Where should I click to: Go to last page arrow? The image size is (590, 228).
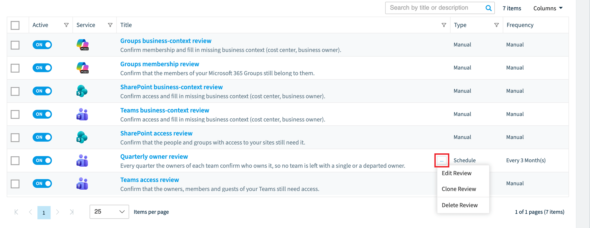pyautogui.click(x=72, y=212)
